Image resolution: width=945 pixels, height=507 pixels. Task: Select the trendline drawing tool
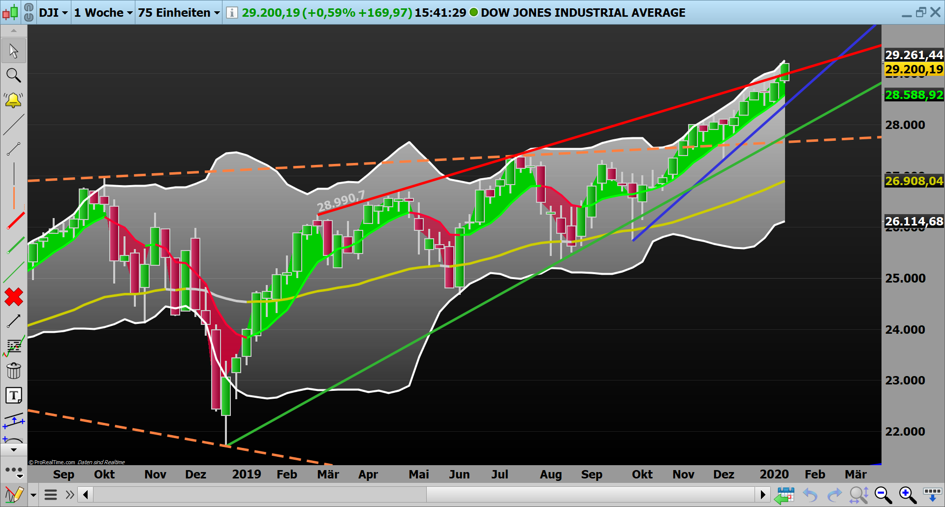tap(14, 125)
